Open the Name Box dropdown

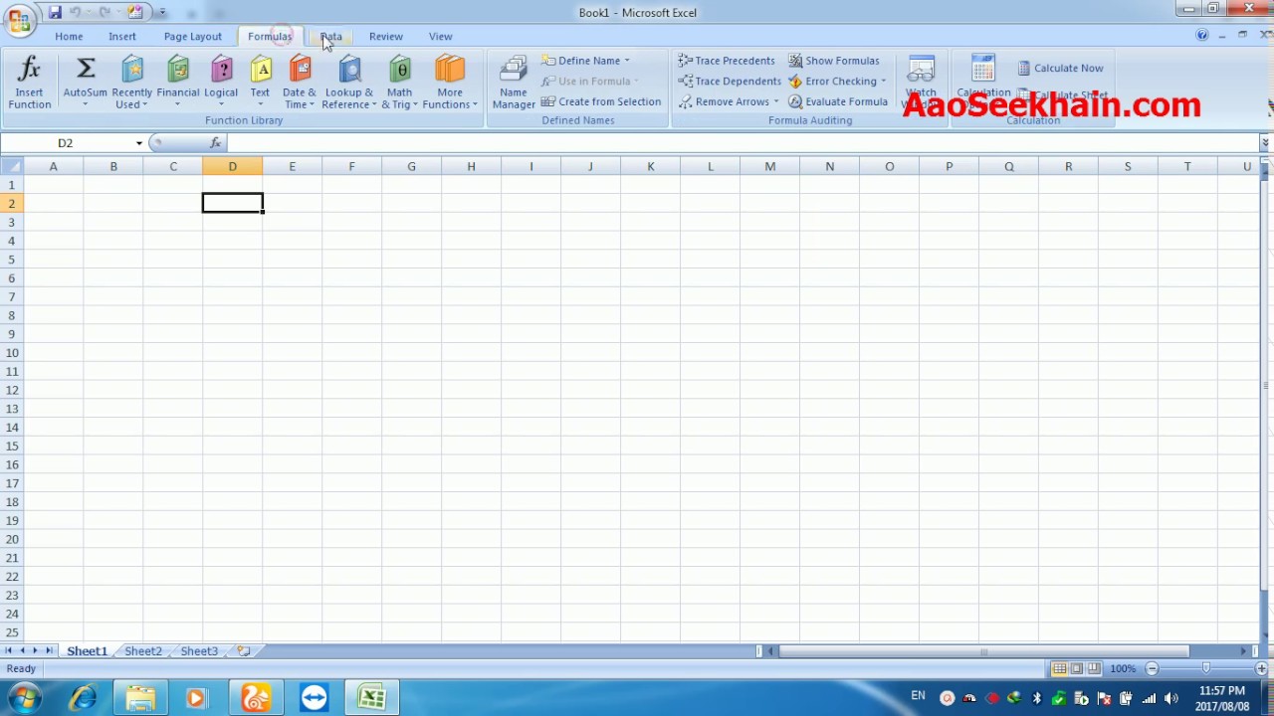coord(138,143)
